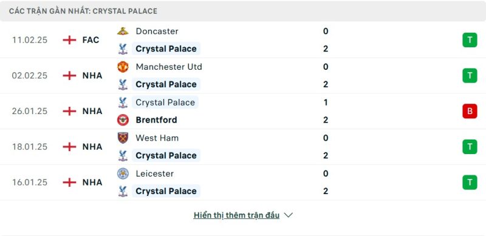Click Crystal Palace crest in Doncaster match

click(x=123, y=49)
